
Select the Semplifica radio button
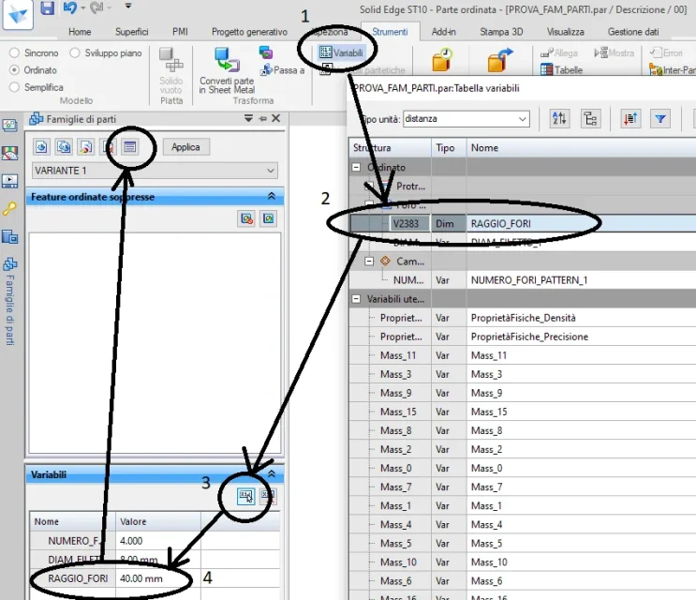click(14, 87)
